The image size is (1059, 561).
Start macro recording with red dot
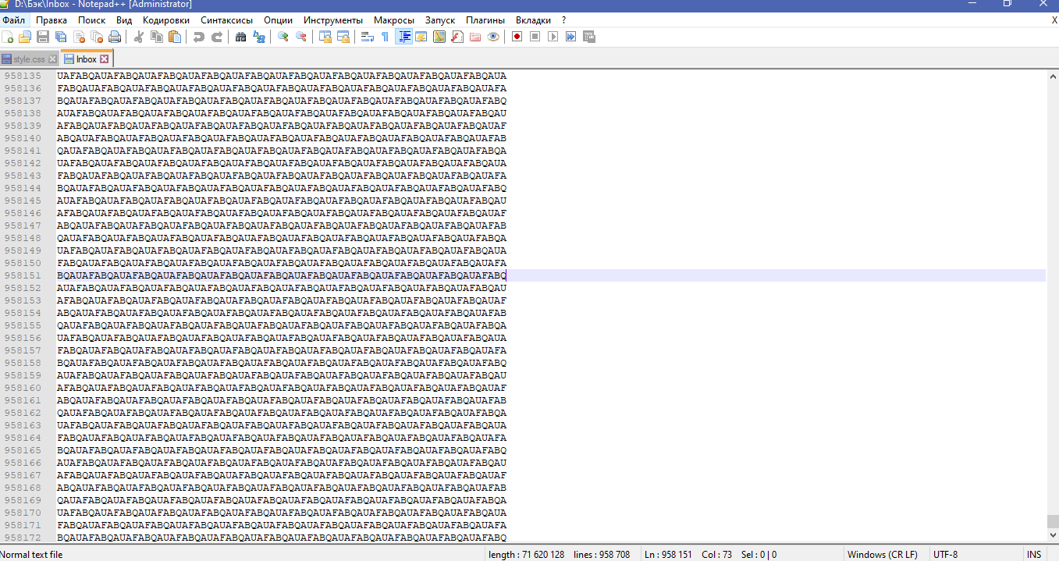(517, 37)
